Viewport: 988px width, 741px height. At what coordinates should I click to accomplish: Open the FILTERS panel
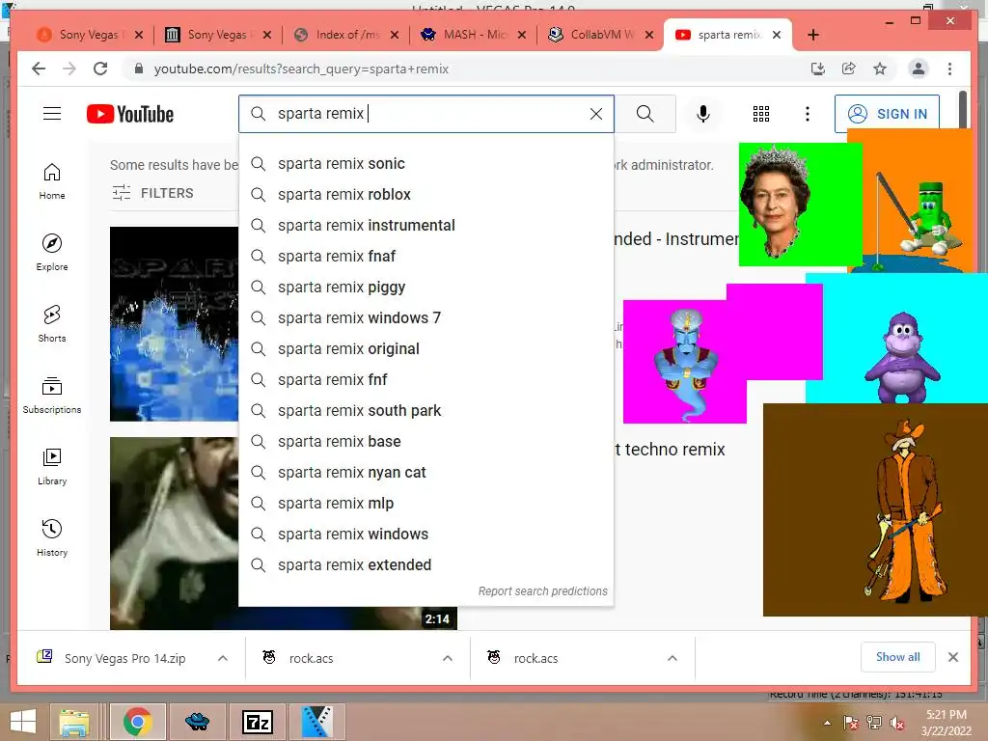click(152, 193)
